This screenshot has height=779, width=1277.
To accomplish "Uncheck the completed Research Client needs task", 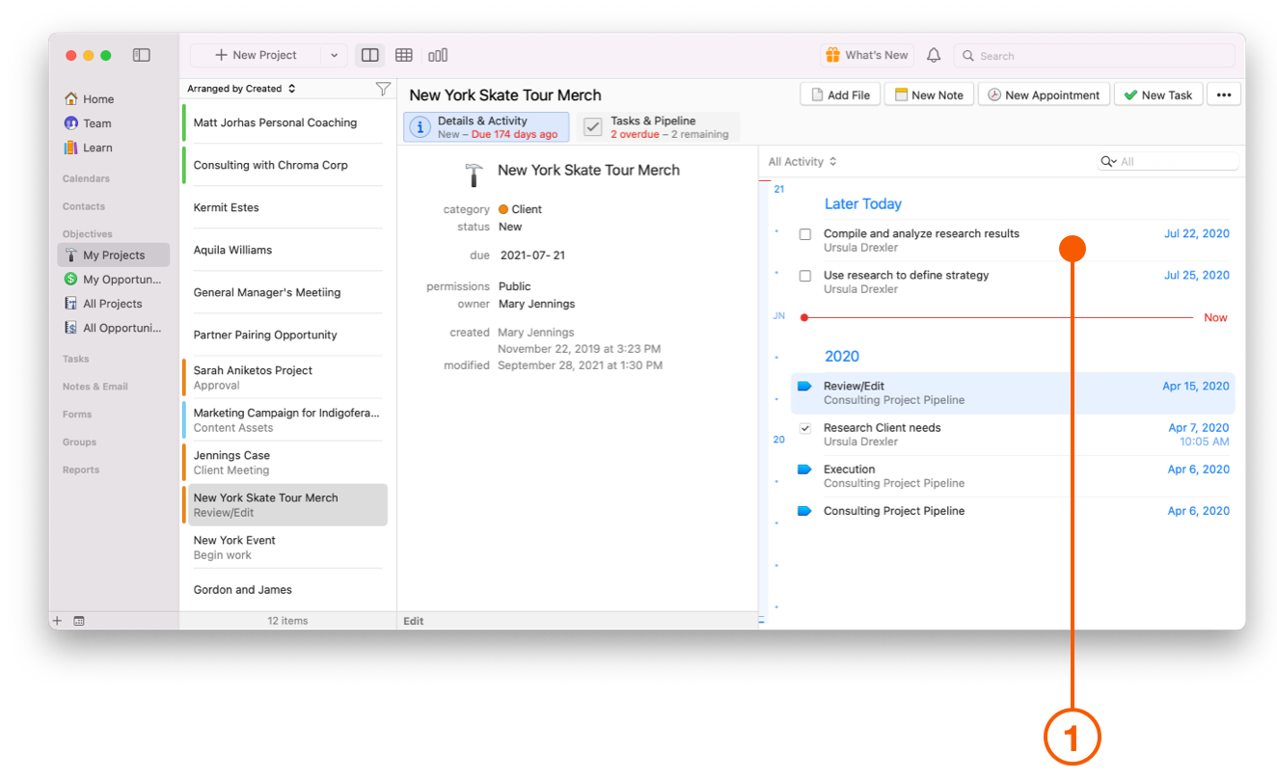I will [804, 427].
